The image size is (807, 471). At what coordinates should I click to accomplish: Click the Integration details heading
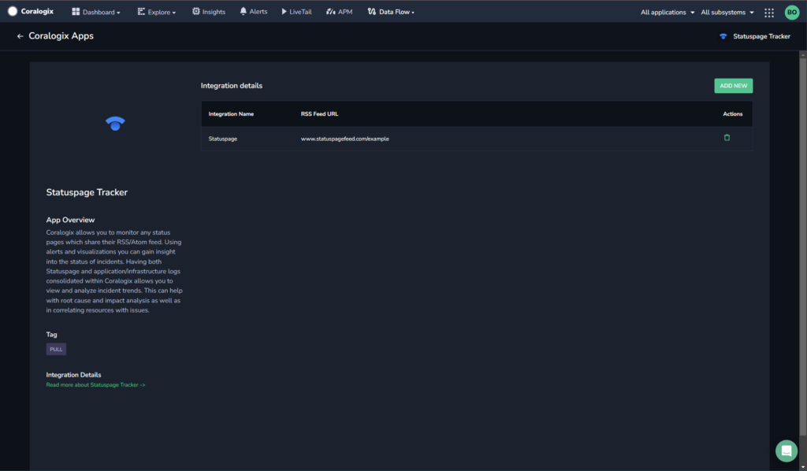232,86
